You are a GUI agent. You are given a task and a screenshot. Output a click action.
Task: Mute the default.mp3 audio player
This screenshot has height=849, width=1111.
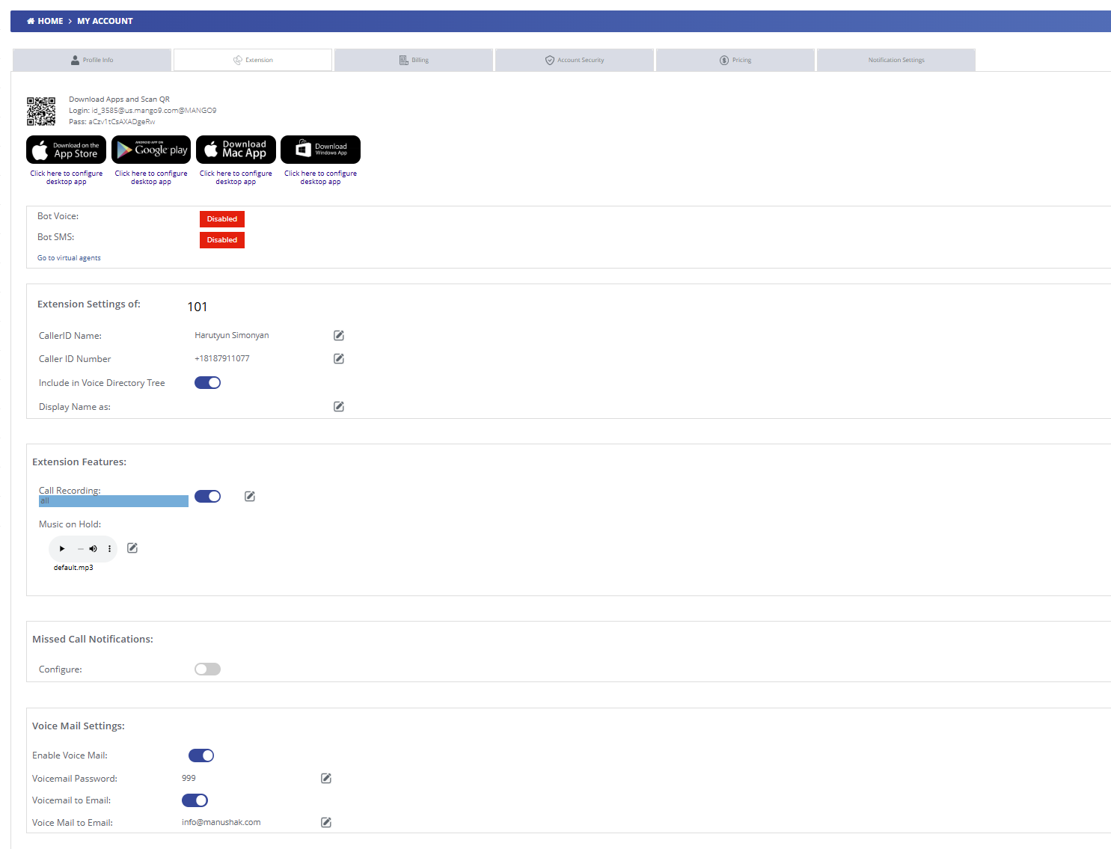(x=93, y=548)
